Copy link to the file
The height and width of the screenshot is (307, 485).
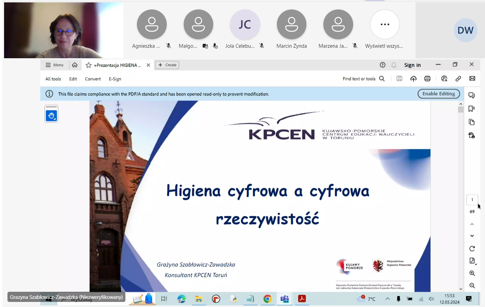click(458, 79)
